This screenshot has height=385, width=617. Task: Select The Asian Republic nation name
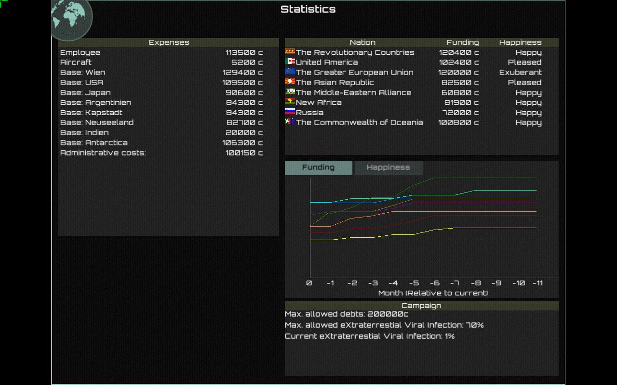pyautogui.click(x=335, y=82)
